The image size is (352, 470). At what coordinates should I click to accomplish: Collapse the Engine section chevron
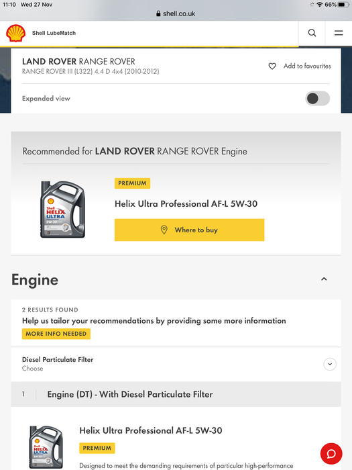324,279
